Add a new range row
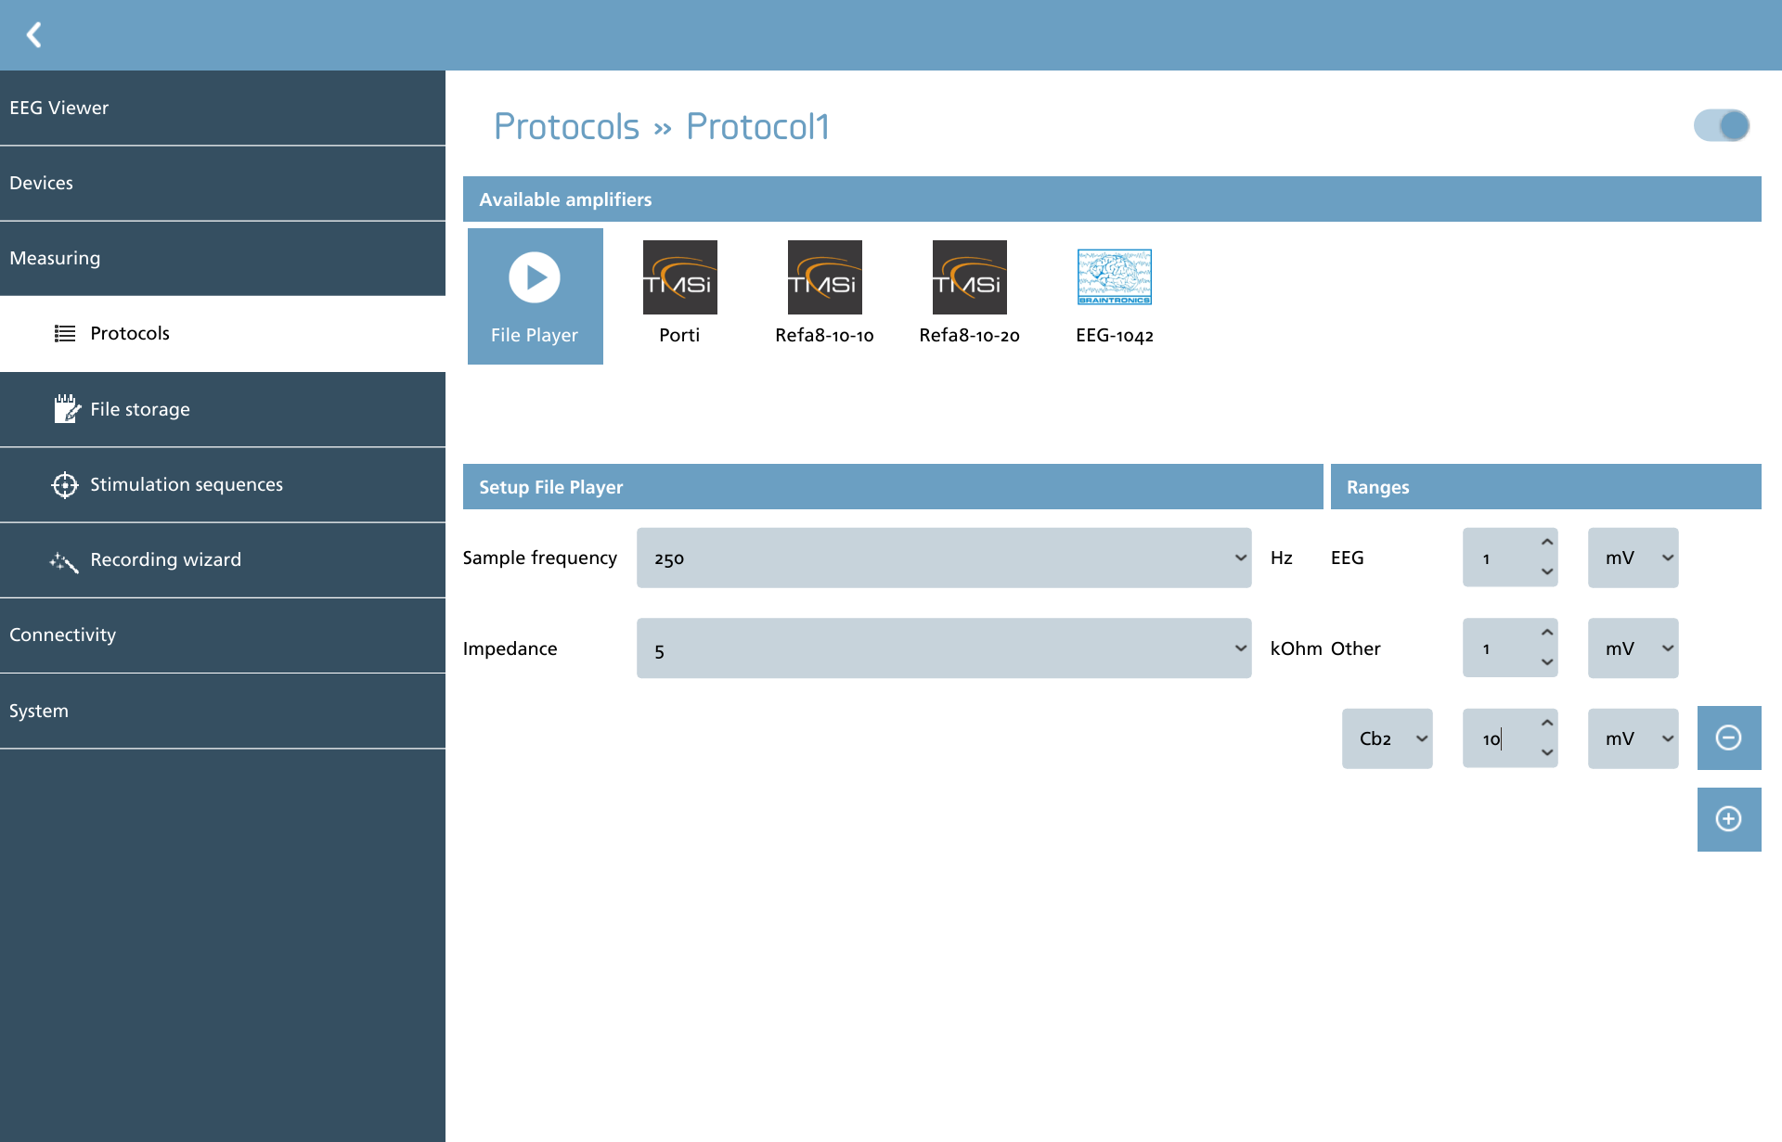Screen dimensions: 1782x1142 (1729, 819)
